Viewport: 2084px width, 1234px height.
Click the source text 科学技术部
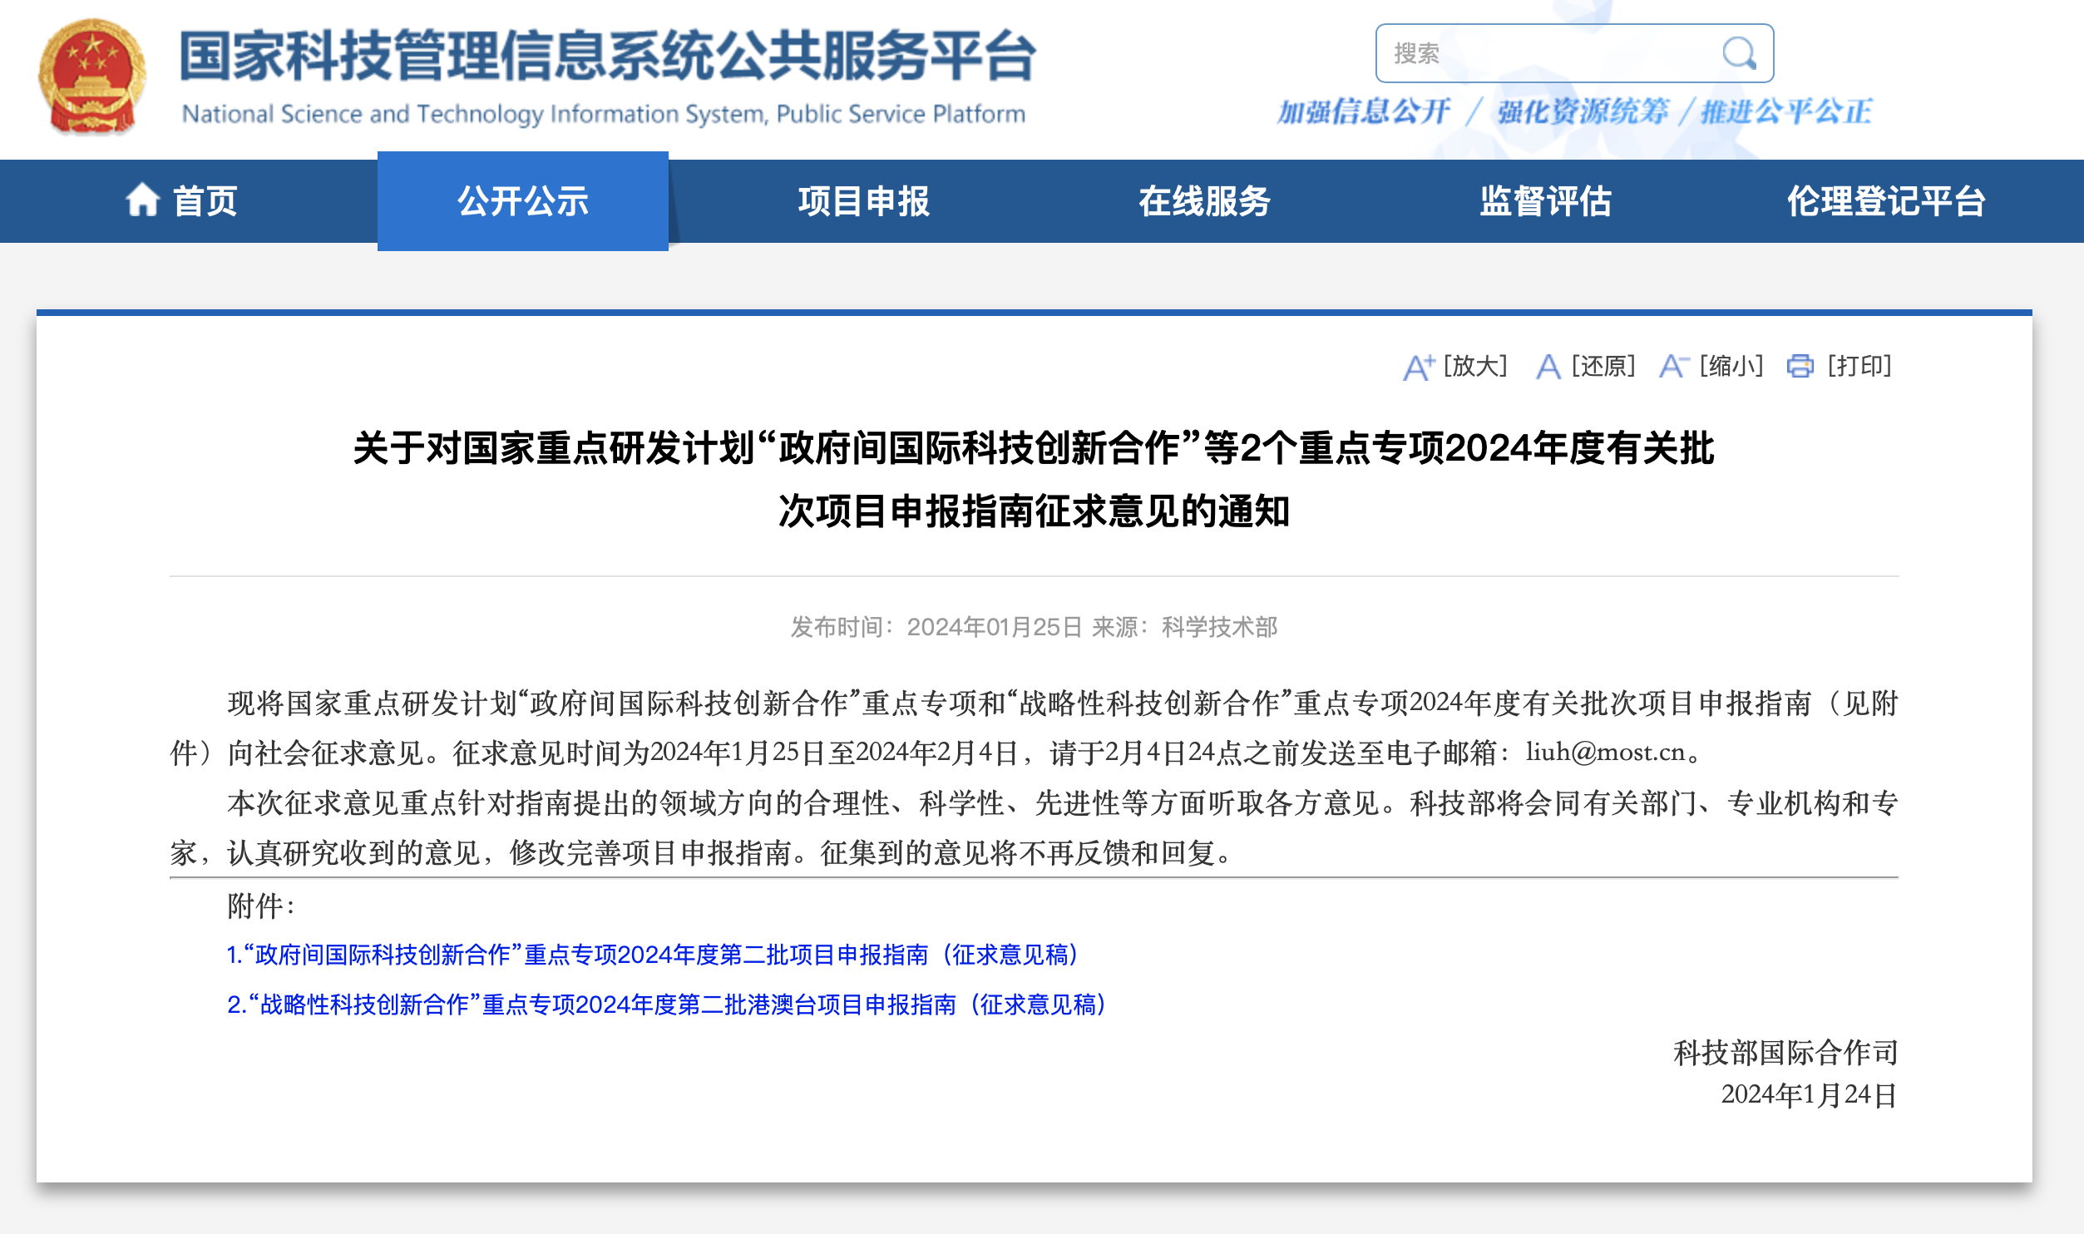(1220, 627)
